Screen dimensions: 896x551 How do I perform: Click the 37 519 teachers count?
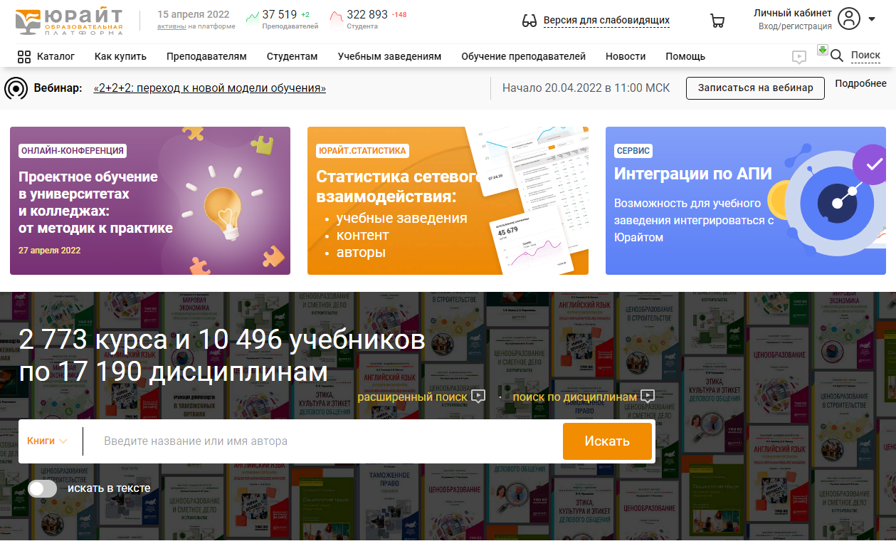tap(279, 14)
